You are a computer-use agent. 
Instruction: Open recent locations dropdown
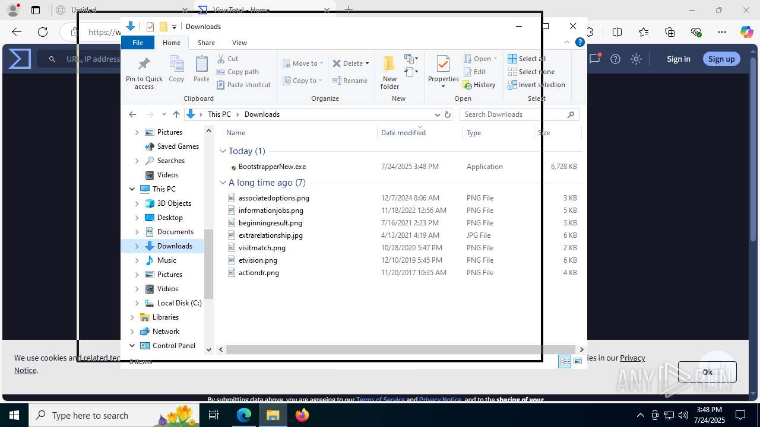coord(164,114)
